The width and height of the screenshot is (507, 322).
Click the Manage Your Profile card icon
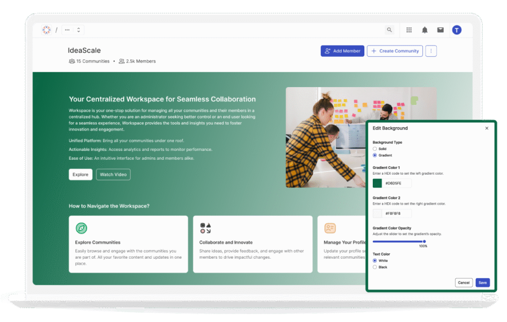330,228
